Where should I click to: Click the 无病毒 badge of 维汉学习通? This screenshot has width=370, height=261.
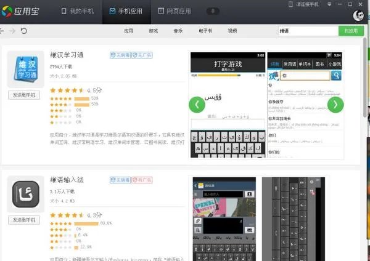tap(120, 55)
